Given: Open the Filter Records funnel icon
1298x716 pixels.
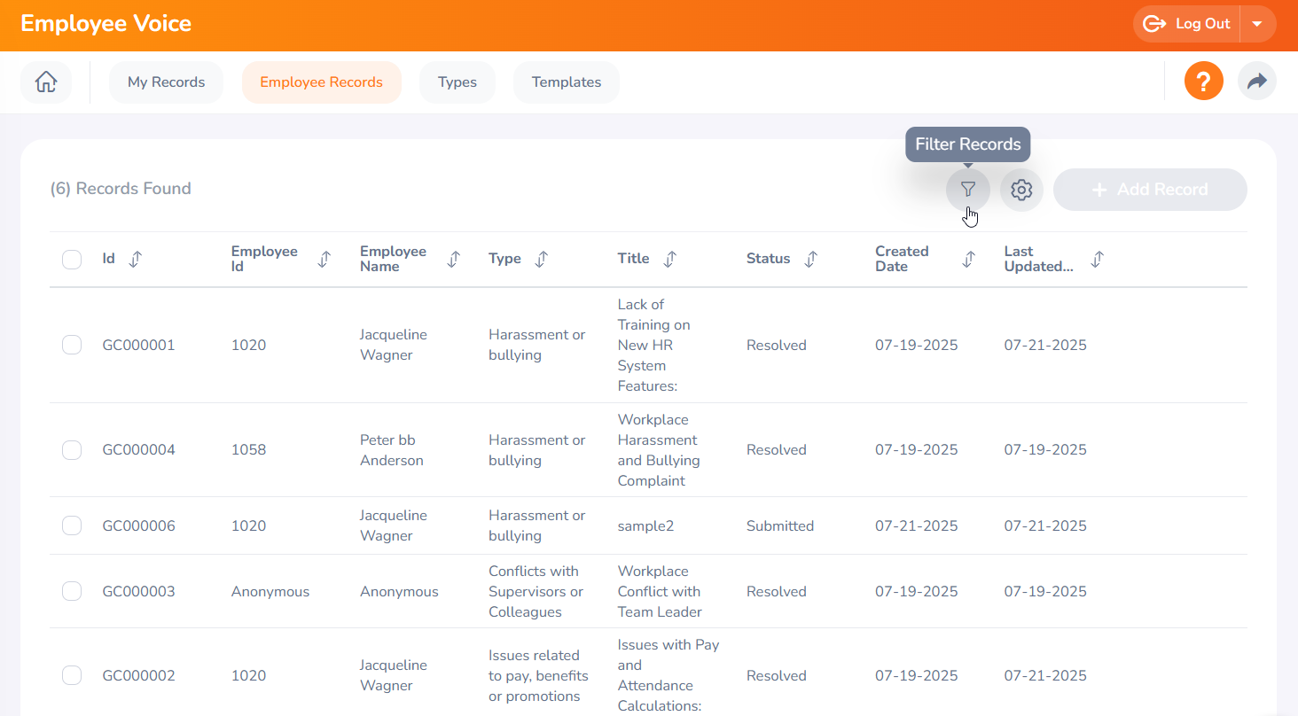Looking at the screenshot, I should pyautogui.click(x=968, y=190).
